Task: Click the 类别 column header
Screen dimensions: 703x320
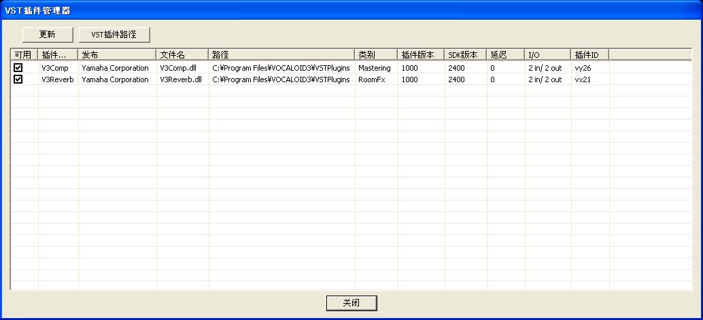Action: point(376,54)
